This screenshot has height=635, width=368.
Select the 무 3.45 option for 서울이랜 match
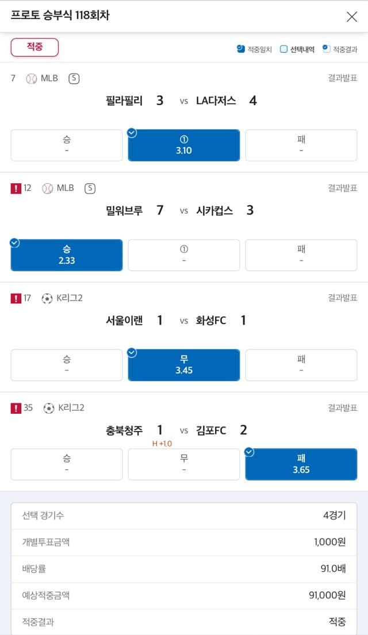click(184, 365)
